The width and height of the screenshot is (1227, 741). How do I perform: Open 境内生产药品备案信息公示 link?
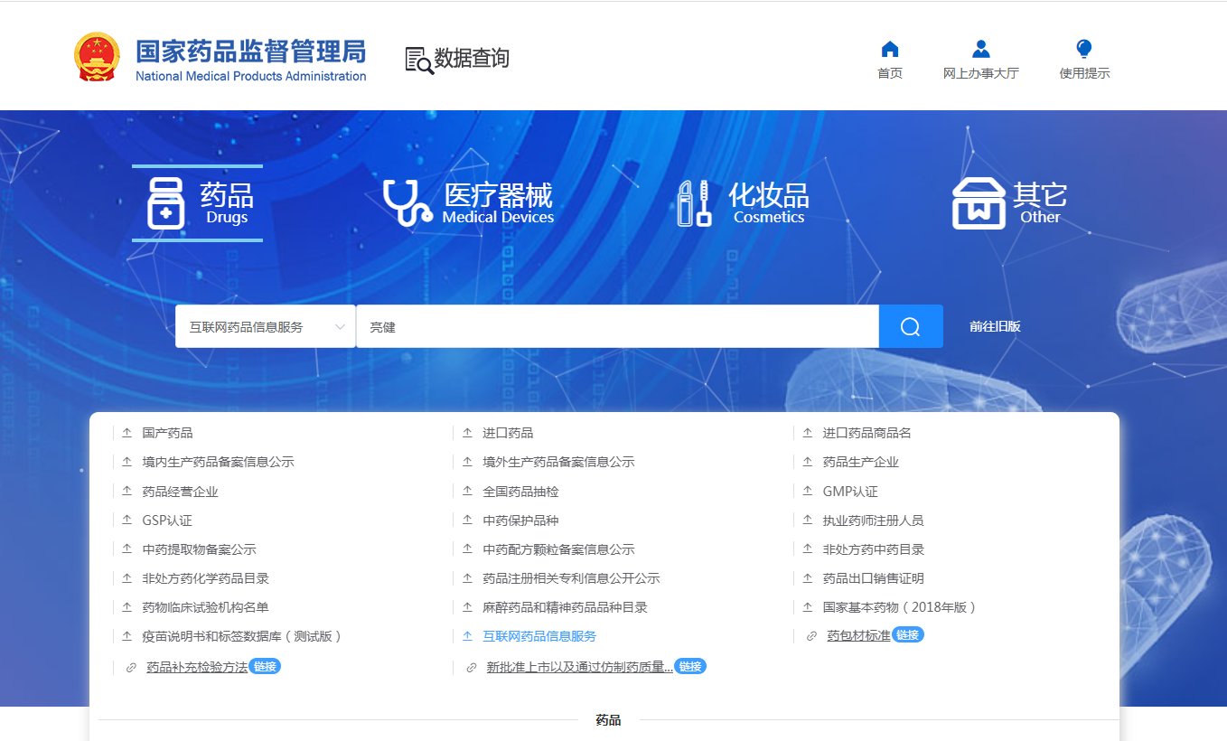click(x=218, y=462)
